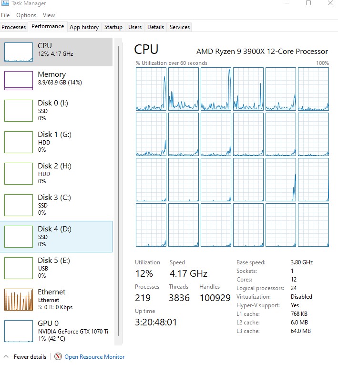
Task: Open the Options menu
Action: tap(26, 15)
